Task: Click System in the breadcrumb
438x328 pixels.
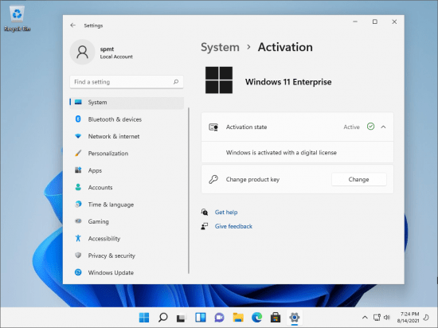Action: click(220, 47)
